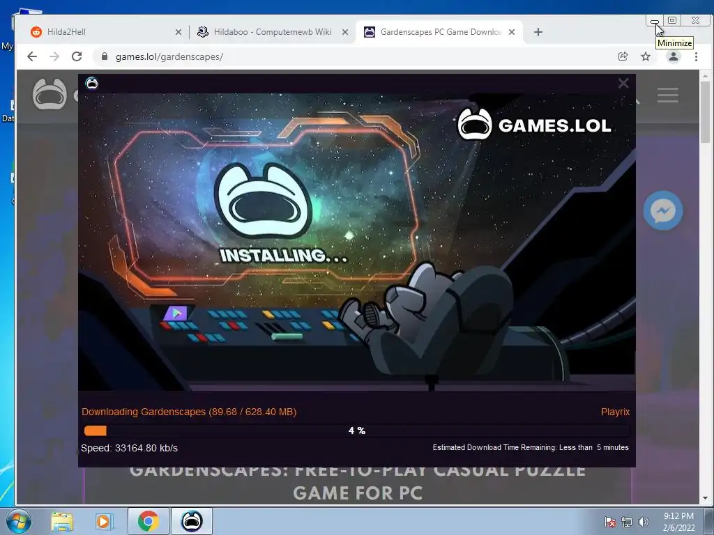The height and width of the screenshot is (535, 714).
Task: Minimize the Chrome window
Action: 654,21
